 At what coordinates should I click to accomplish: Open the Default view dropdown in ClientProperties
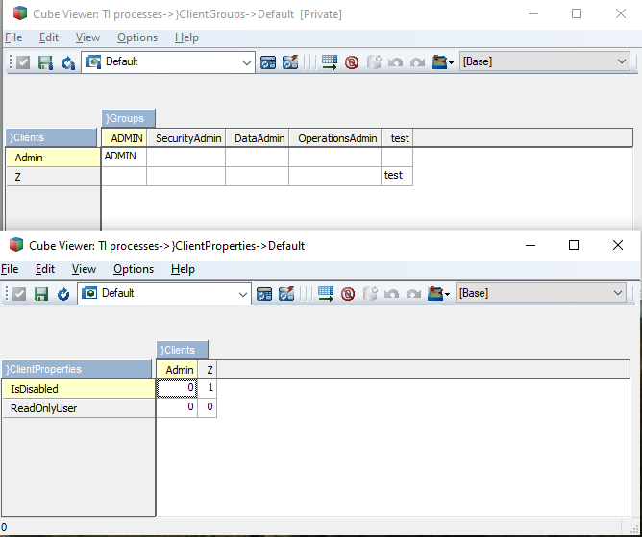pos(243,294)
